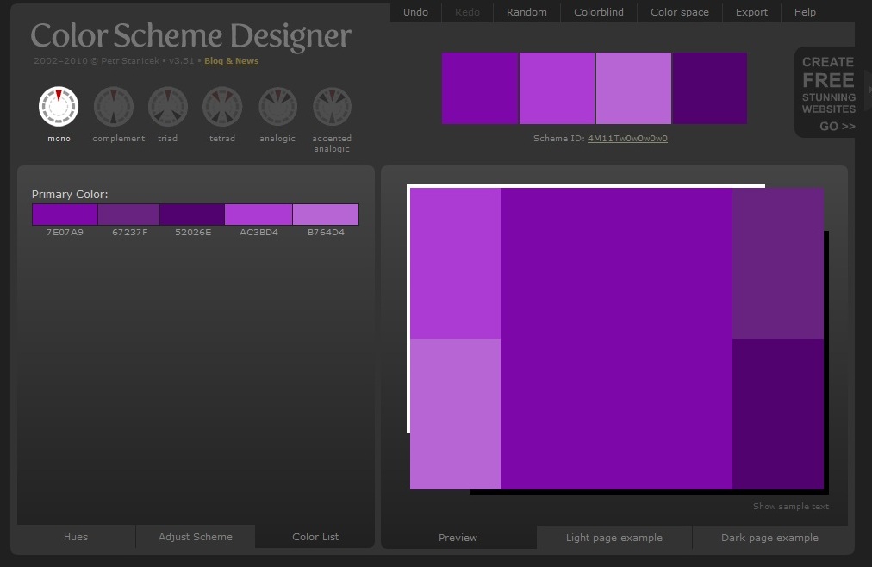The height and width of the screenshot is (567, 872).
Task: Select the complement scheme wheel icon
Action: pos(117,108)
